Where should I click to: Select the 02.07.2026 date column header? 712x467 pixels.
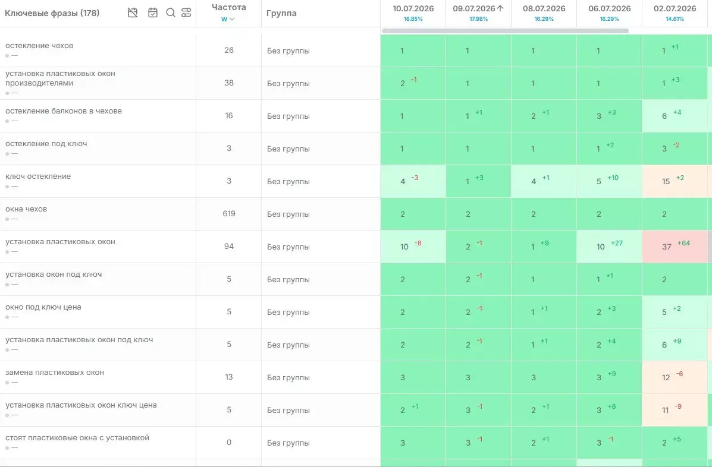pyautogui.click(x=675, y=8)
